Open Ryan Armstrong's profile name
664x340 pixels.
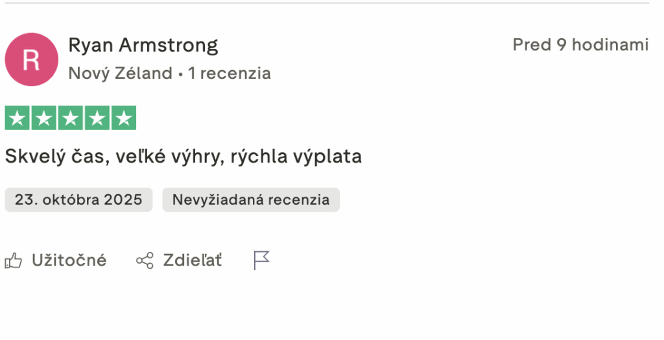143,45
